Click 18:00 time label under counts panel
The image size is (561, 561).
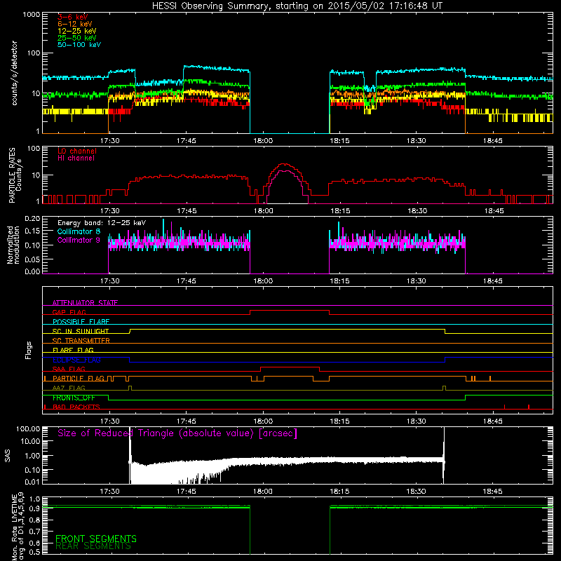(263, 141)
